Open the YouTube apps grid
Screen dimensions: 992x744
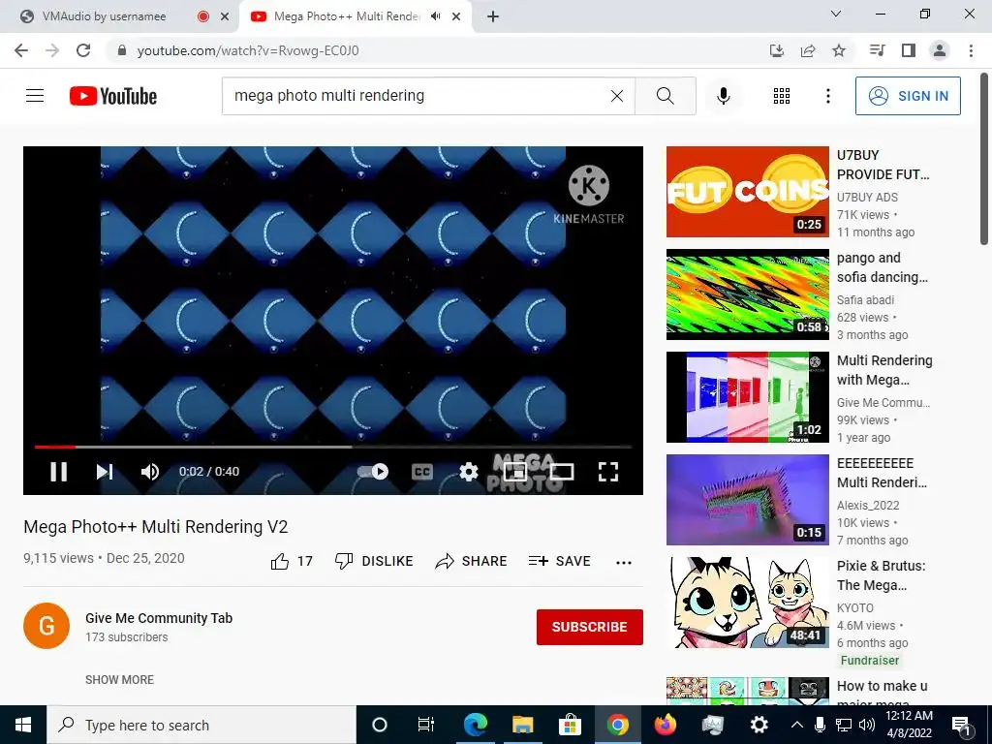click(782, 96)
